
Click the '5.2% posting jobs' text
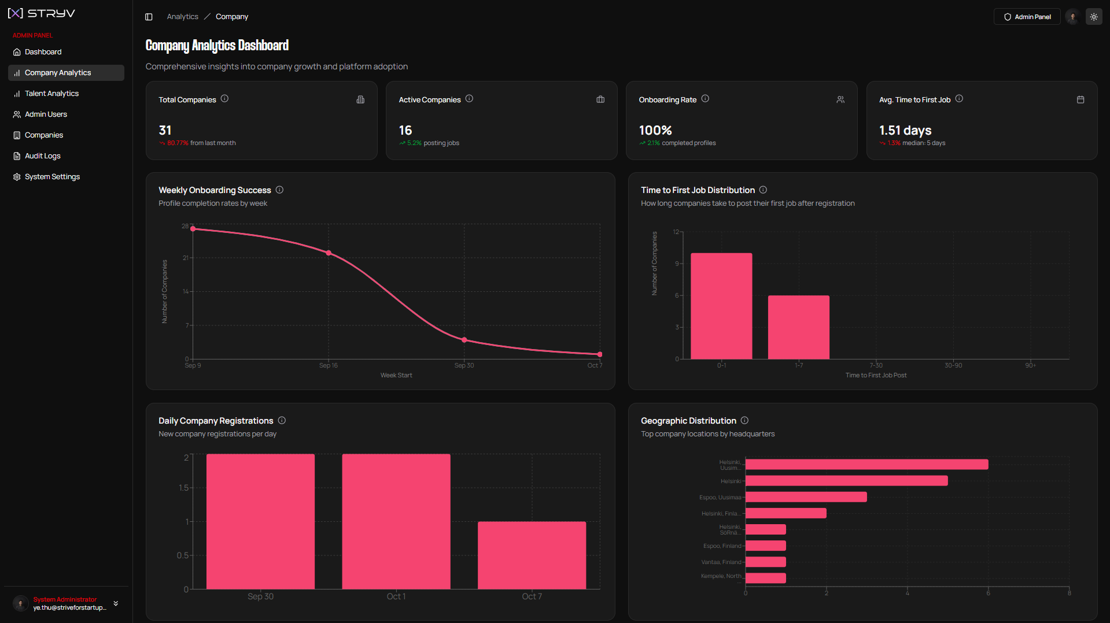coord(433,143)
